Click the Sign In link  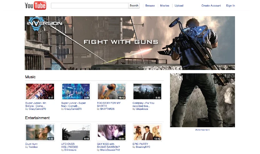[x=231, y=6]
